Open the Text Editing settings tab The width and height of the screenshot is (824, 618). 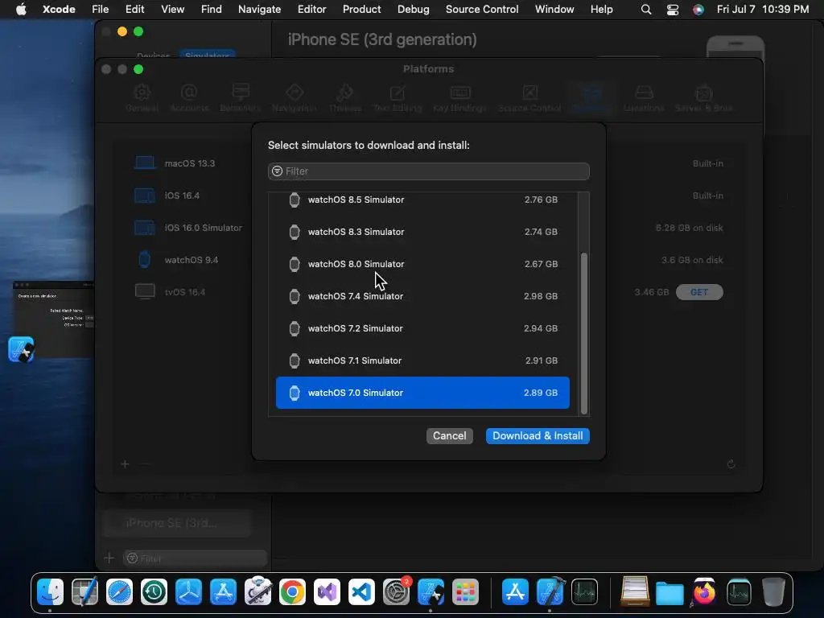pyautogui.click(x=398, y=98)
